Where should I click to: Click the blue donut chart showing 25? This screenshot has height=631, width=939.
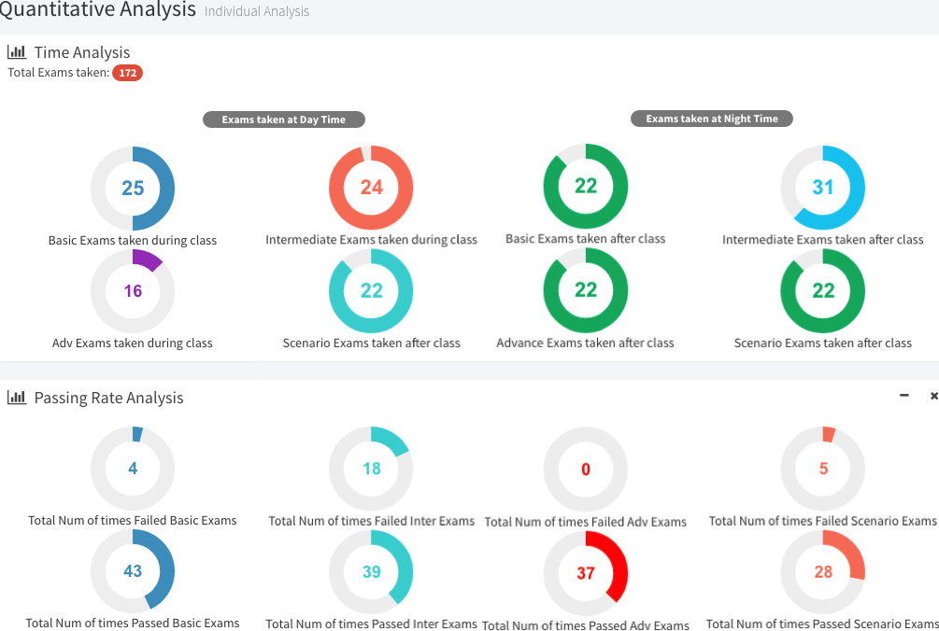pyautogui.click(x=133, y=189)
